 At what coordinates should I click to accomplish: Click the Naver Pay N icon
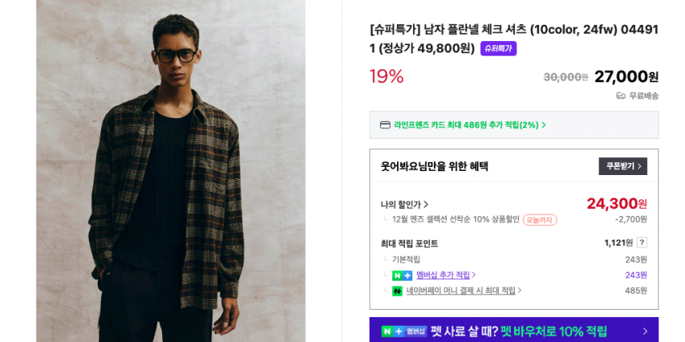[397, 291]
